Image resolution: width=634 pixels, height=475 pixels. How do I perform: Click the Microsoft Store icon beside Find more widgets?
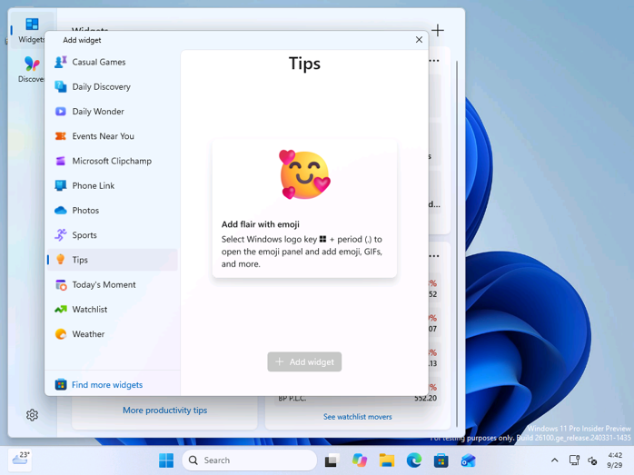(61, 384)
